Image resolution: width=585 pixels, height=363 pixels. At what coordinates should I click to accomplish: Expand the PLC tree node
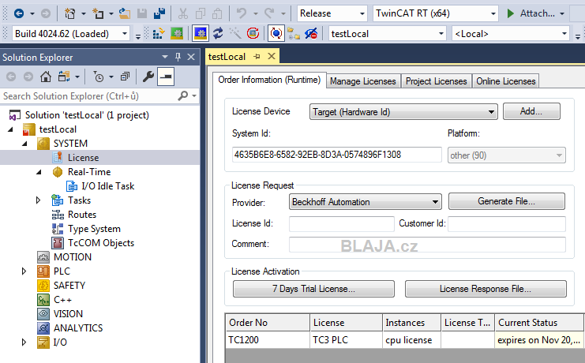coord(24,271)
